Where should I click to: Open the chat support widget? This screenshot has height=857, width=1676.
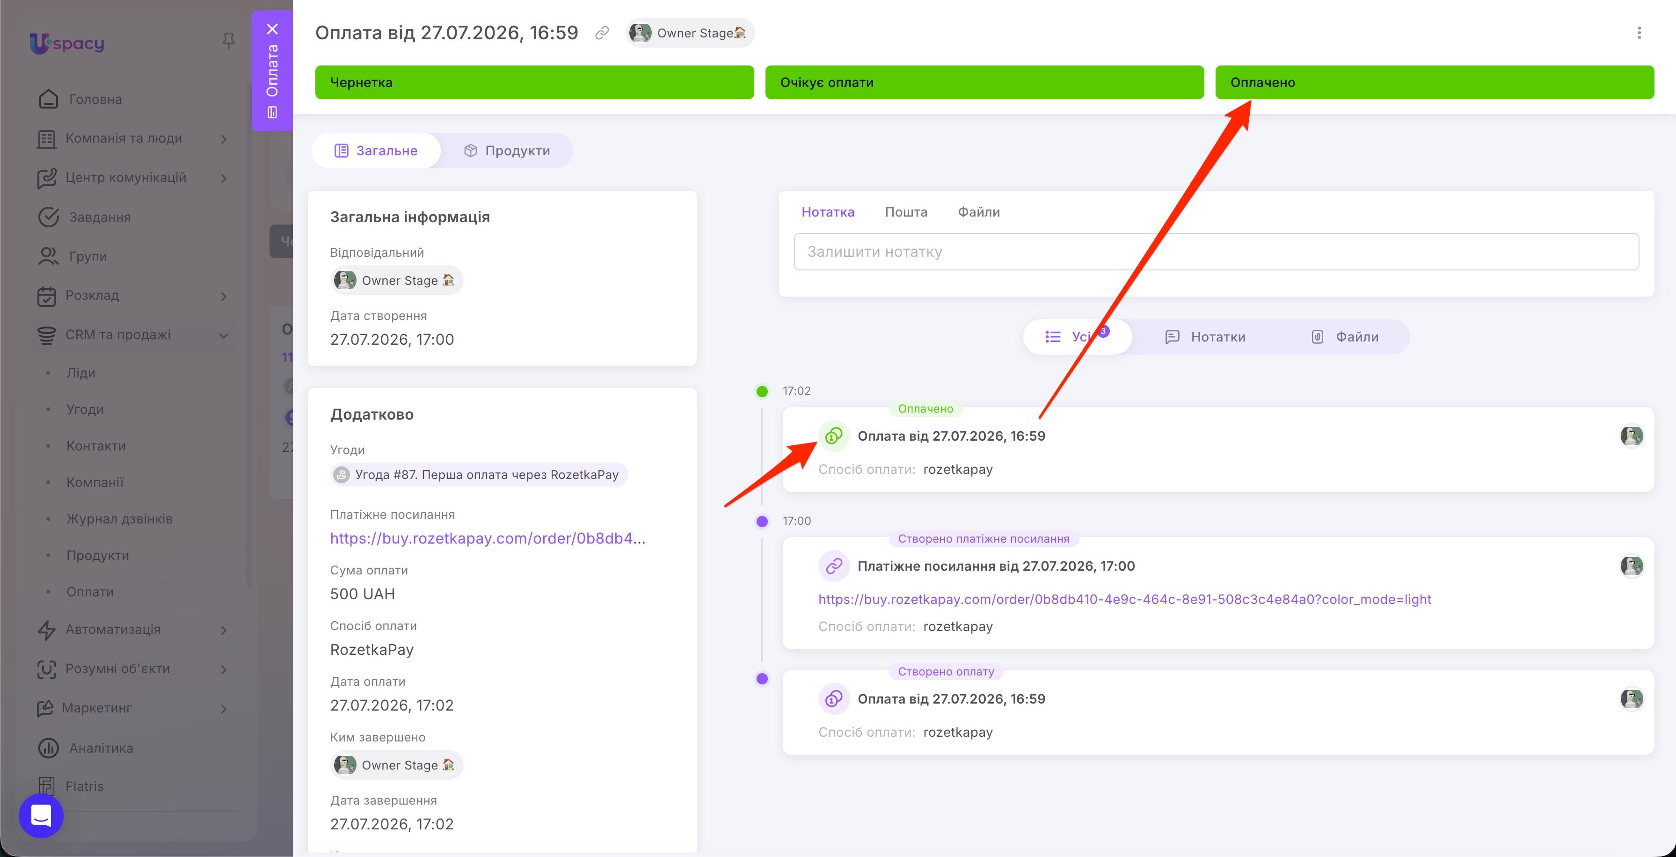pyautogui.click(x=41, y=815)
